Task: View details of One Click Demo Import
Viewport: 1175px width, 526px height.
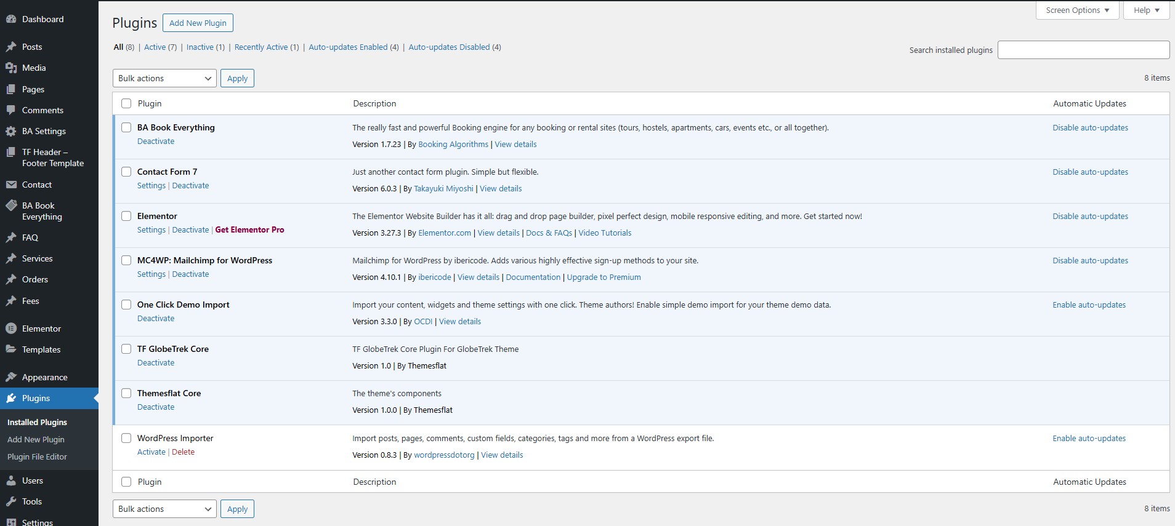Action: (460, 321)
